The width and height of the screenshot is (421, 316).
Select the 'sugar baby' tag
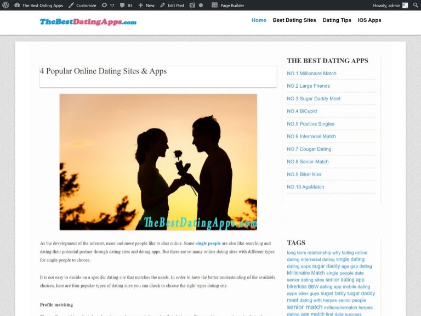[333, 294]
